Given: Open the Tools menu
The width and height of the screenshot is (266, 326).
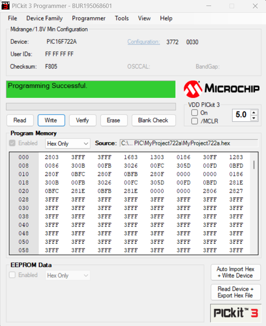Looking at the screenshot, I should (122, 18).
